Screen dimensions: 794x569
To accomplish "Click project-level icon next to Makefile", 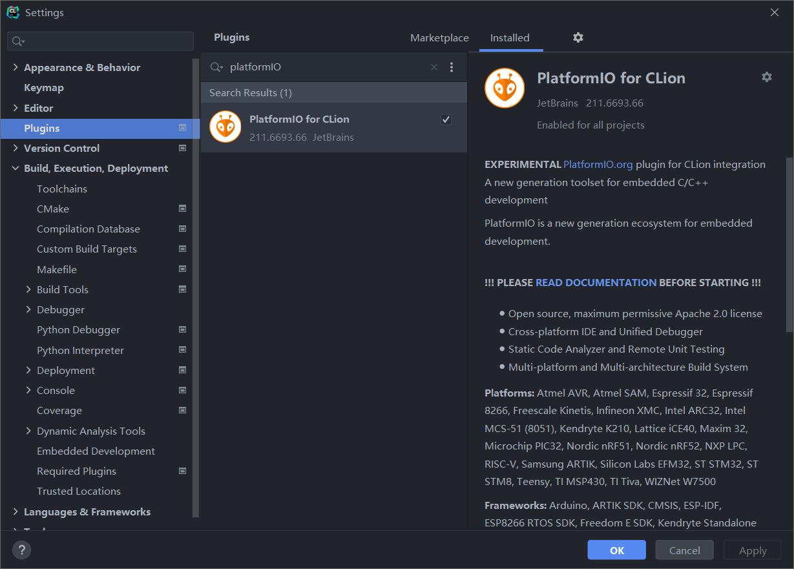I will [182, 269].
